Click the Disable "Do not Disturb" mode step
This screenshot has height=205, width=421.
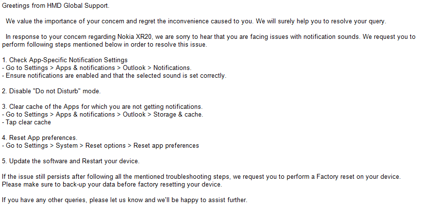tap(51, 91)
